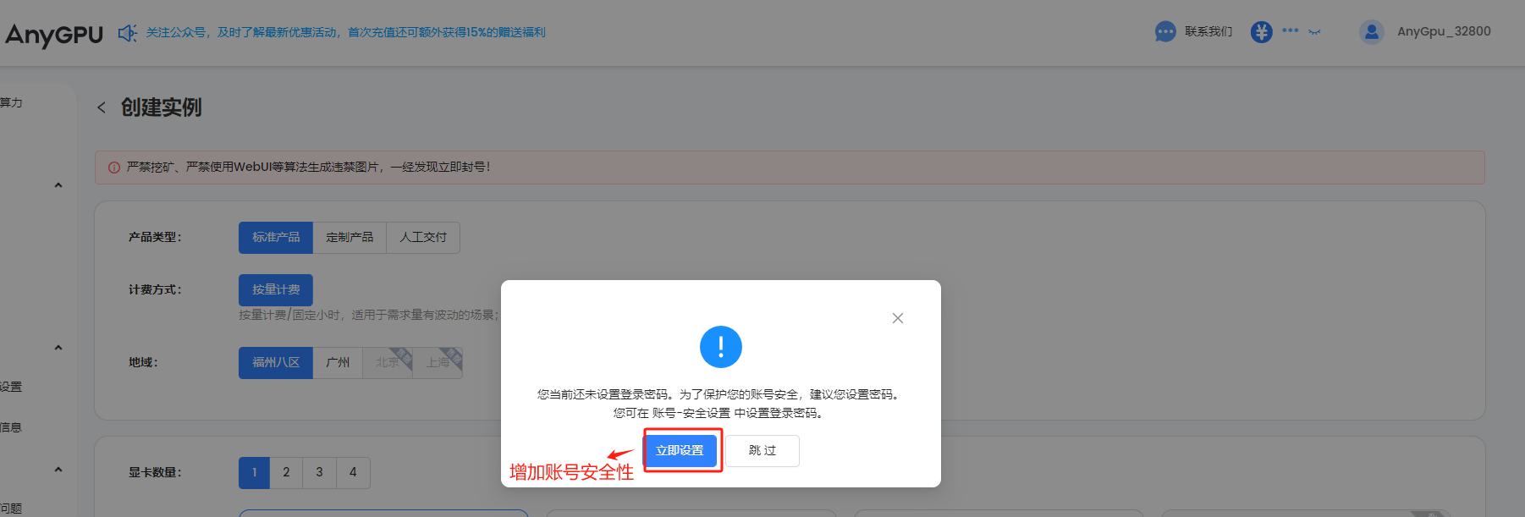
Task: Reveal hidden balance with eye icon
Action: 1314,32
